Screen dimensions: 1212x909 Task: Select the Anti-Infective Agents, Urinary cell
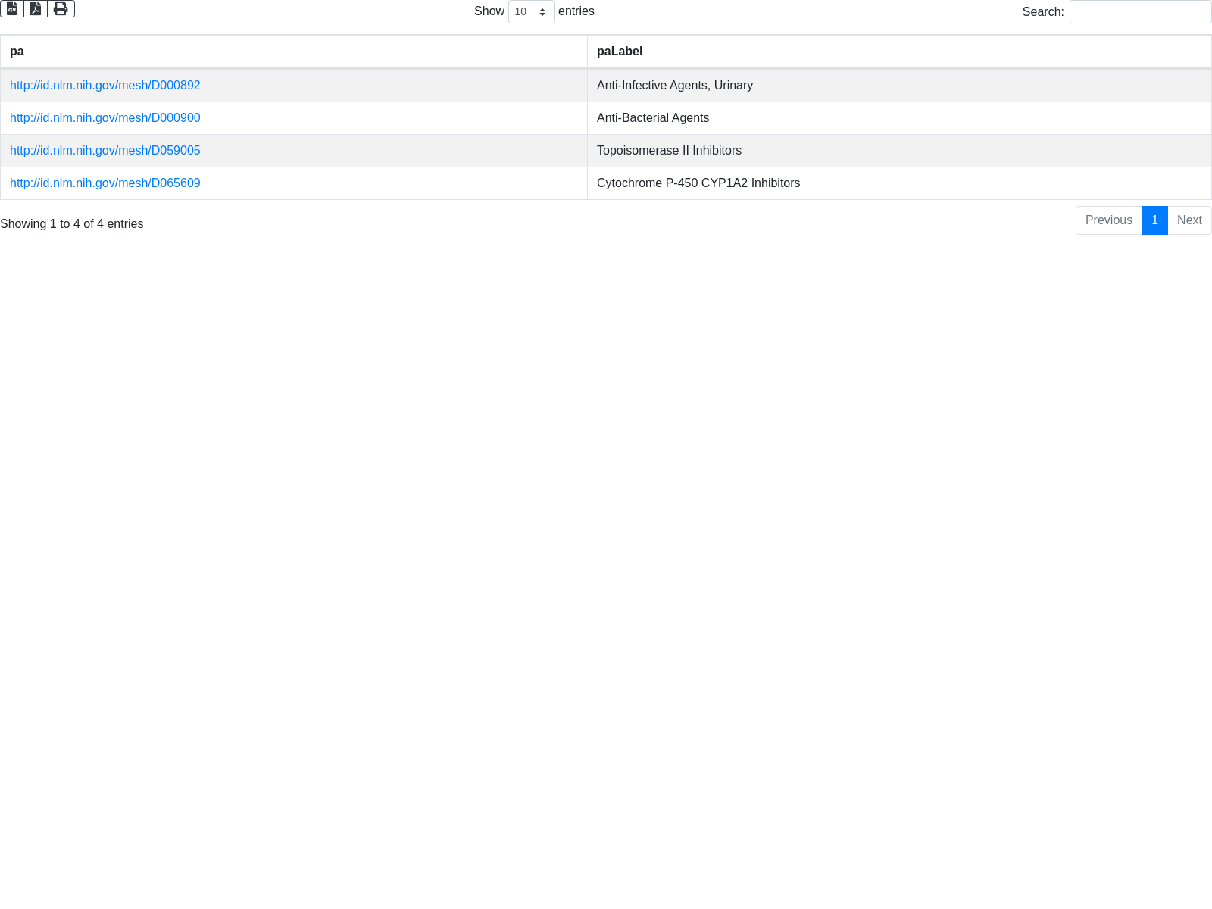674,86
